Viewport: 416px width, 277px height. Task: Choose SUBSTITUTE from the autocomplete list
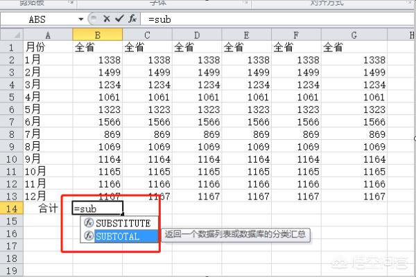point(122,223)
